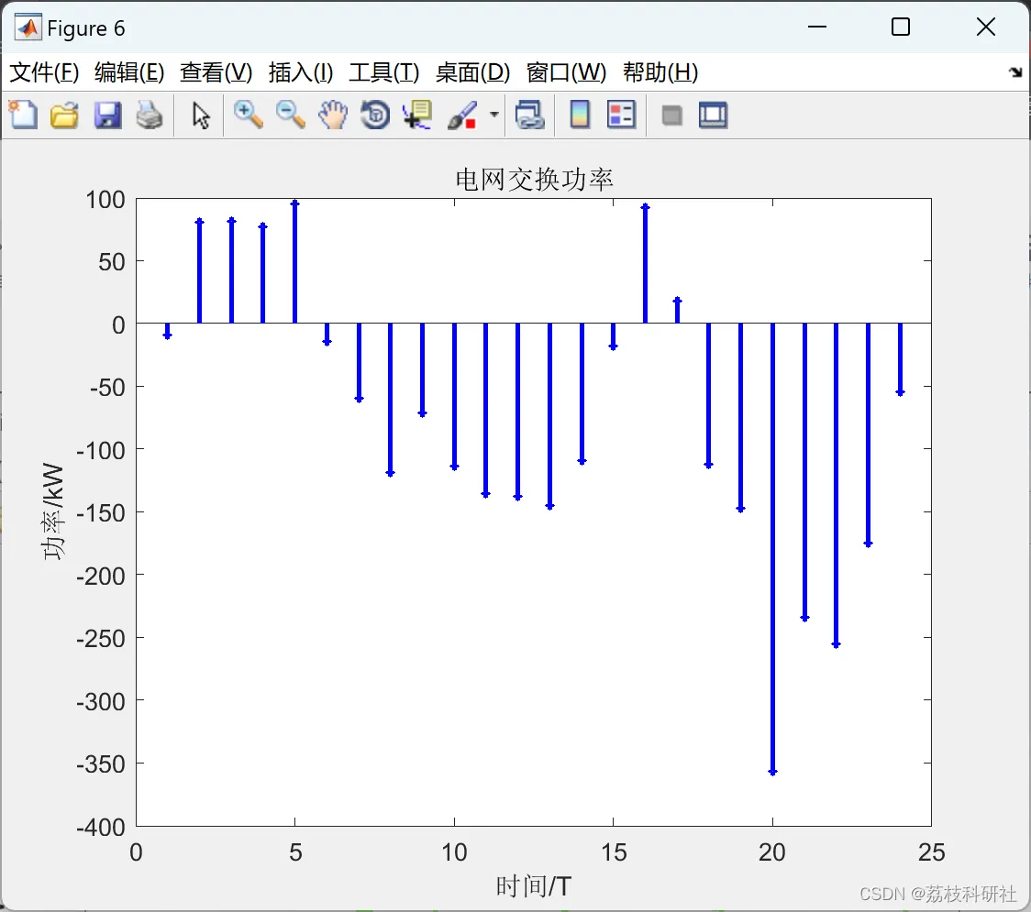
Task: Insert a colorbar using toolbar icon
Action: pyautogui.click(x=580, y=115)
